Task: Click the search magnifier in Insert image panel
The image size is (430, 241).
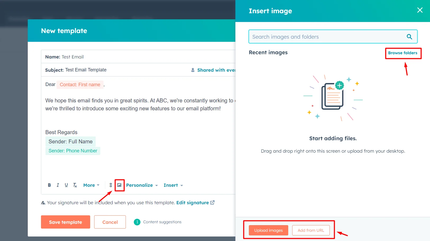Action: click(409, 37)
